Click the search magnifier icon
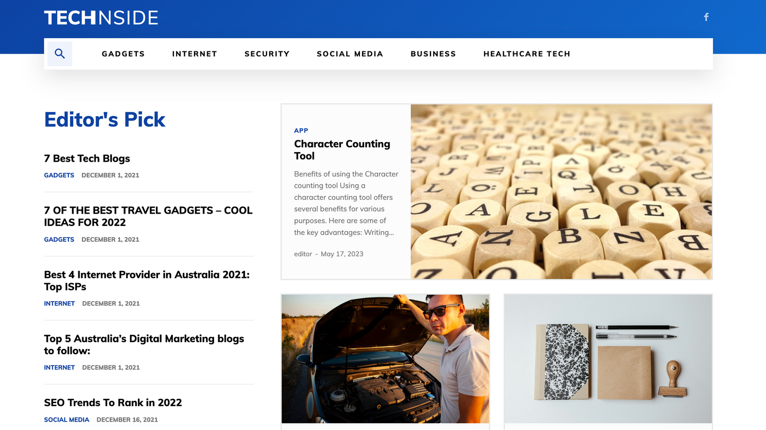766x430 pixels. (59, 54)
